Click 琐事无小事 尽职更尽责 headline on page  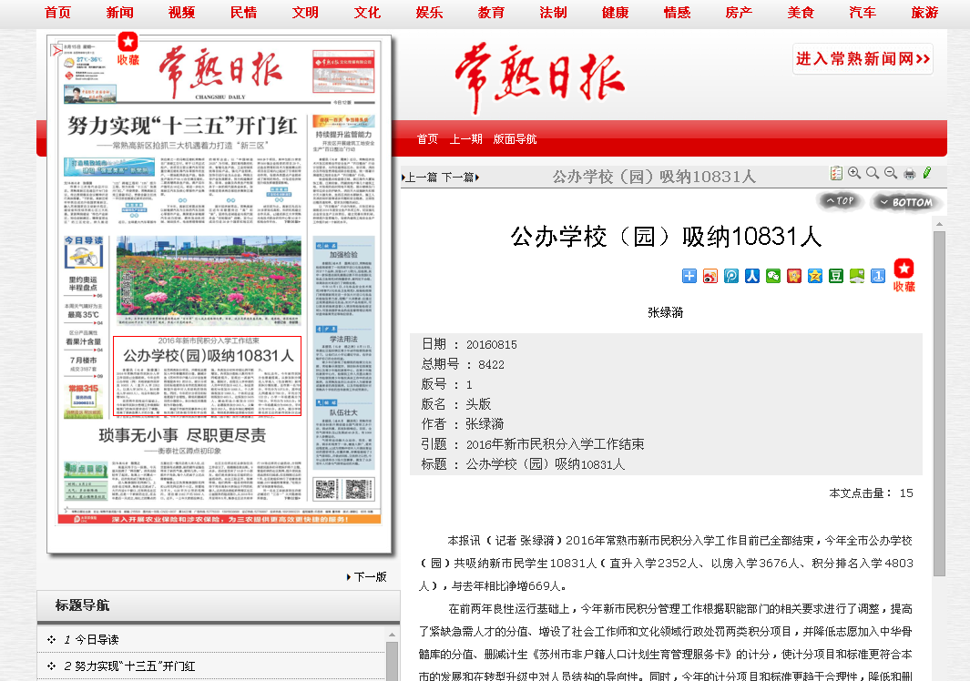click(182, 435)
